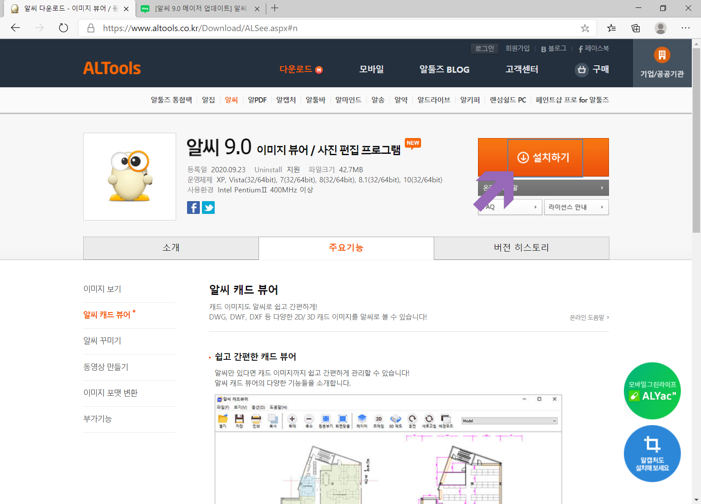
Task: Select 알툴즈 통합팩 in product bar
Action: [x=171, y=100]
